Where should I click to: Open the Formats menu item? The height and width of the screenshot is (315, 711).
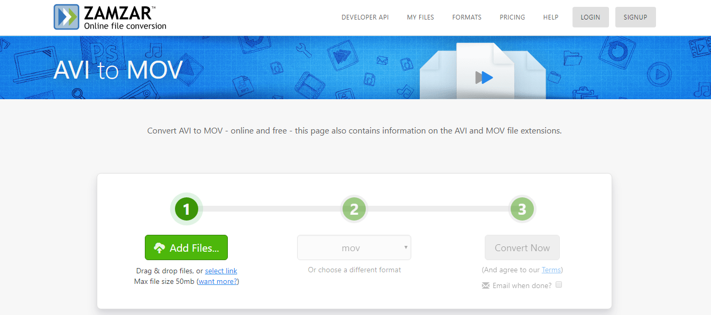pos(467,17)
